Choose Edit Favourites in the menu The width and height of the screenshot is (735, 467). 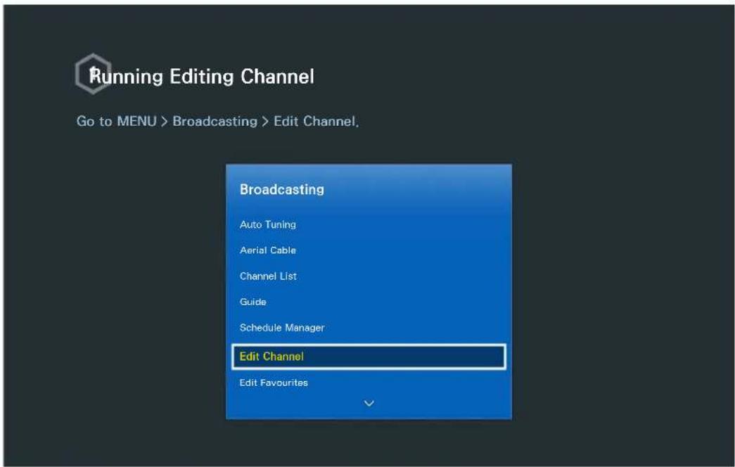pyautogui.click(x=274, y=383)
